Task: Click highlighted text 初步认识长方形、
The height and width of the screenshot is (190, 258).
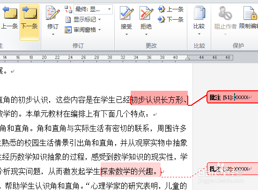Action: pos(159,100)
